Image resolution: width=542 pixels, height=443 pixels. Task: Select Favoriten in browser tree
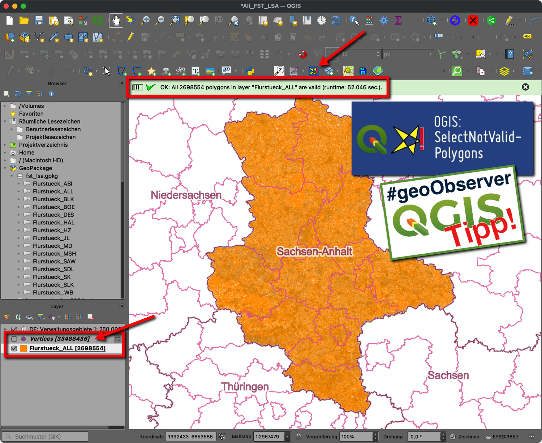pos(31,113)
